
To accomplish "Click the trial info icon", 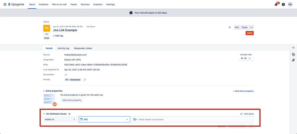I will point(131,13).
